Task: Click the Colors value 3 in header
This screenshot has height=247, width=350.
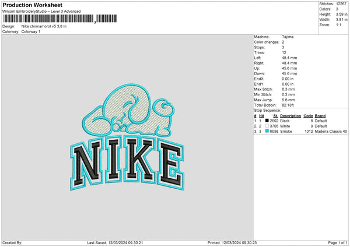Action: 337,9
